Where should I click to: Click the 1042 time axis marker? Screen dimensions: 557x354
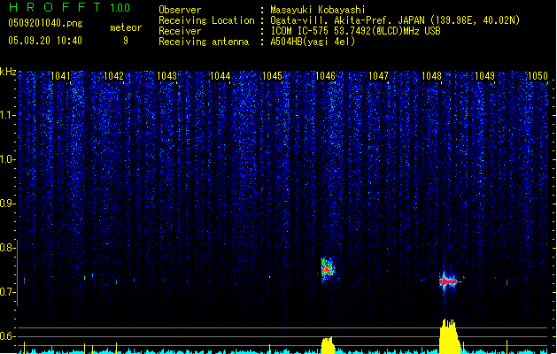tap(113, 76)
